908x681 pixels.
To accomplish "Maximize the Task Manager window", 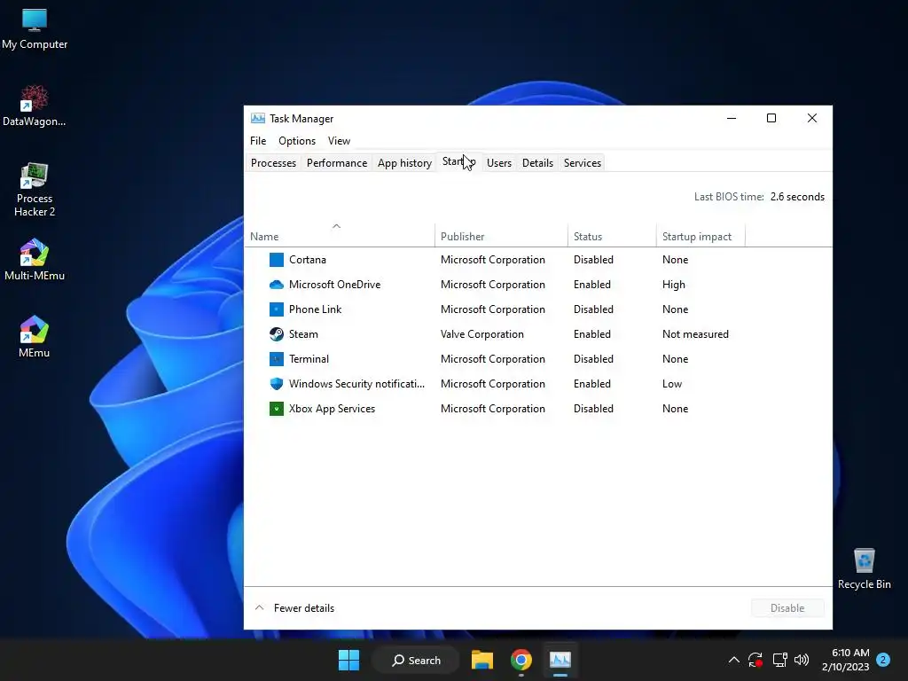I will click(x=771, y=118).
